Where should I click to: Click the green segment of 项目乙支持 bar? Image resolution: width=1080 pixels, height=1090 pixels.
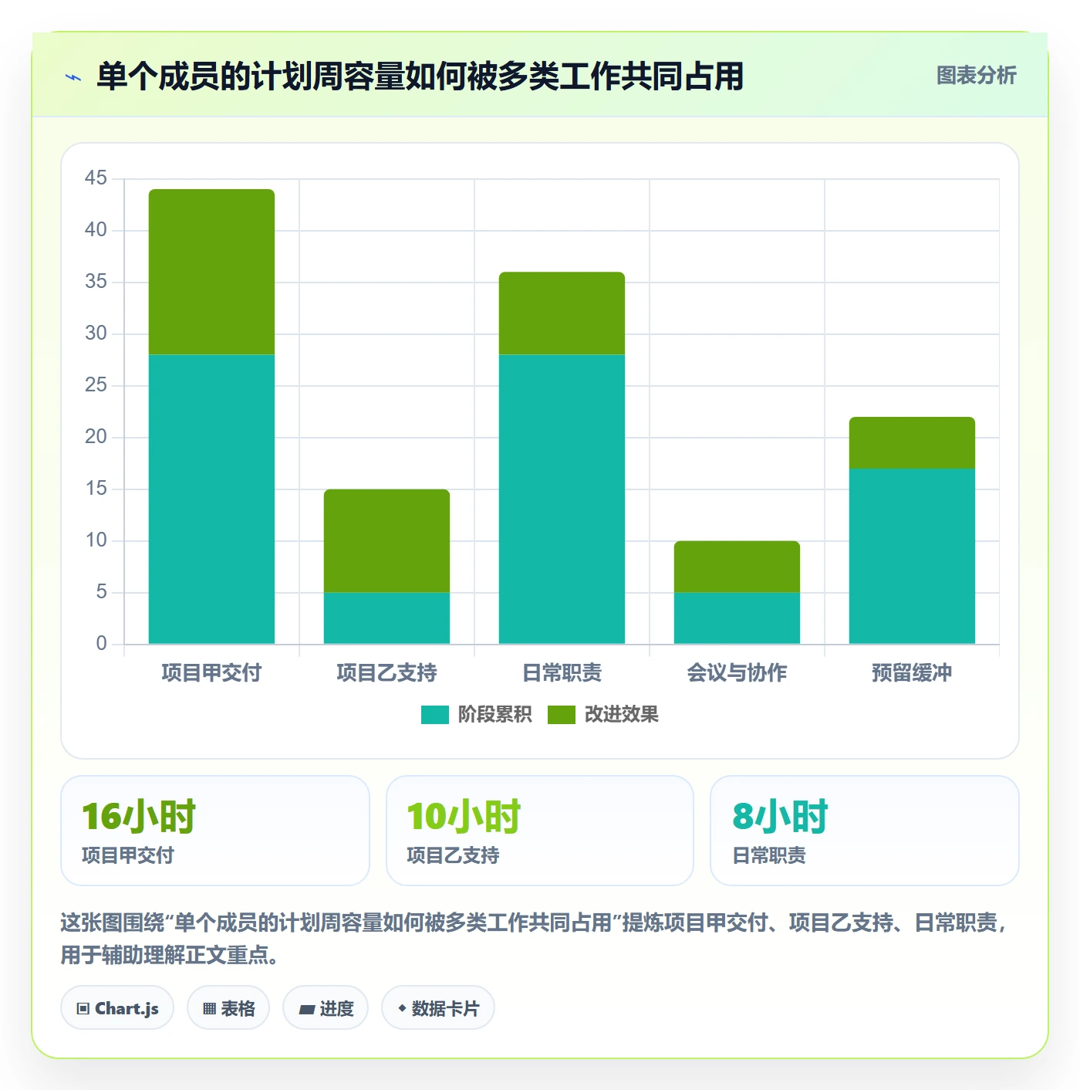pyautogui.click(x=386, y=540)
